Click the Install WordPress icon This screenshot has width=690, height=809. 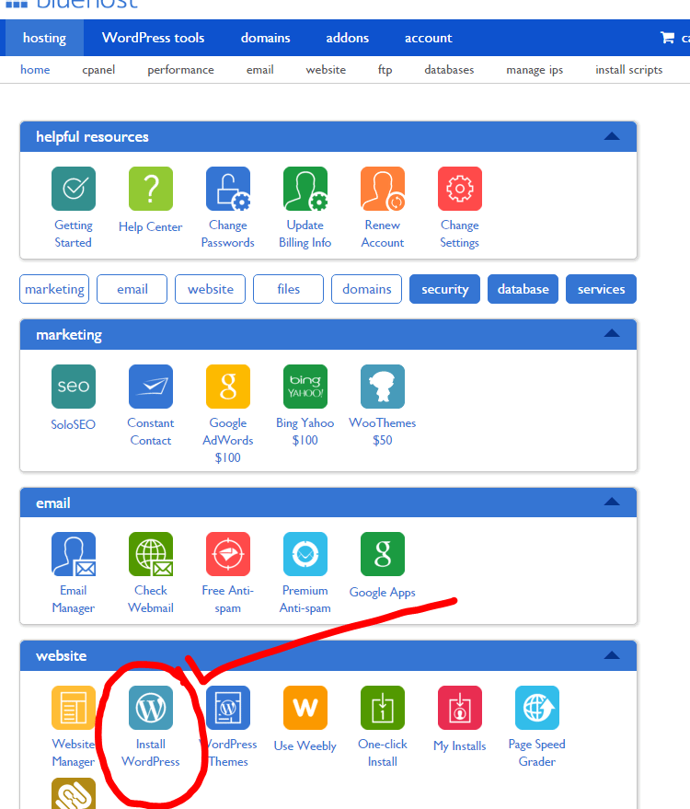(x=151, y=708)
